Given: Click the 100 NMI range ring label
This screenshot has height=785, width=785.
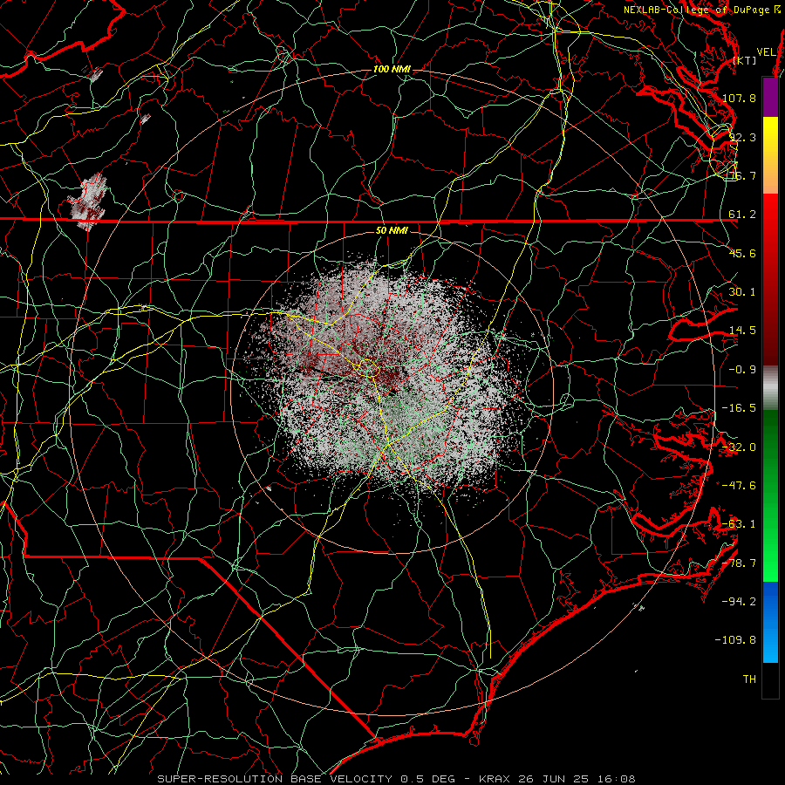Looking at the screenshot, I should [392, 69].
